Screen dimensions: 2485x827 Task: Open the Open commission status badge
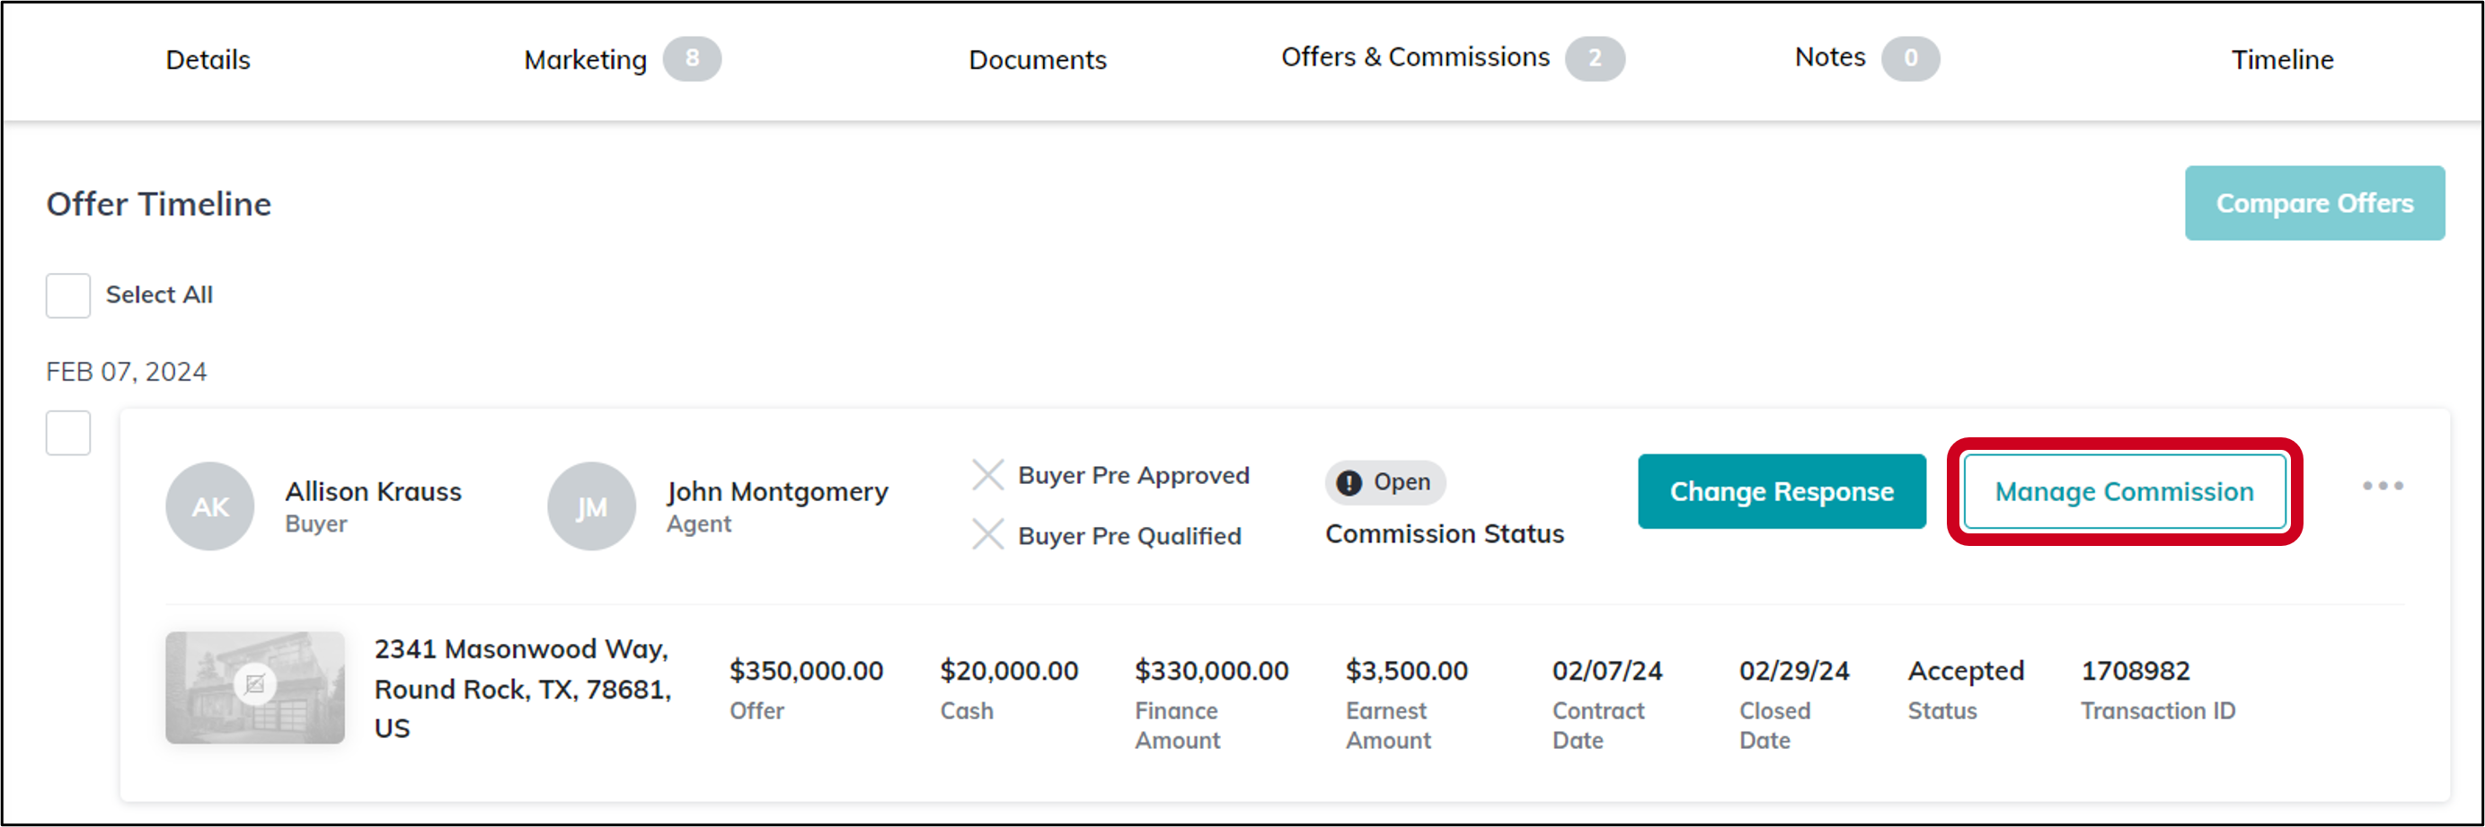(x=1385, y=482)
